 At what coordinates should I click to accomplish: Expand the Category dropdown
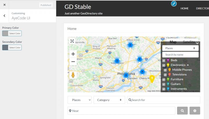coord(109,100)
